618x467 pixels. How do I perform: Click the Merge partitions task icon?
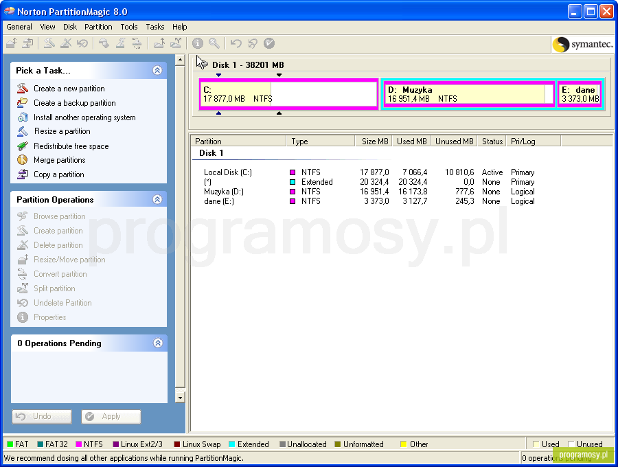[23, 160]
